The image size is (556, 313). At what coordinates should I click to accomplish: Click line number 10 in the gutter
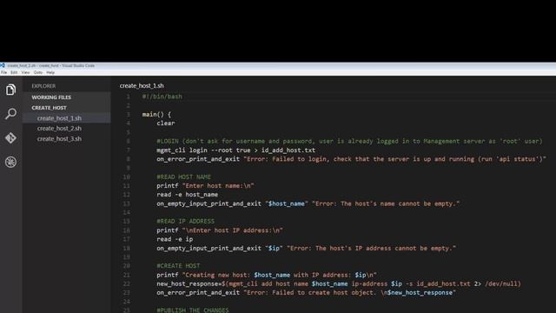[127, 176]
